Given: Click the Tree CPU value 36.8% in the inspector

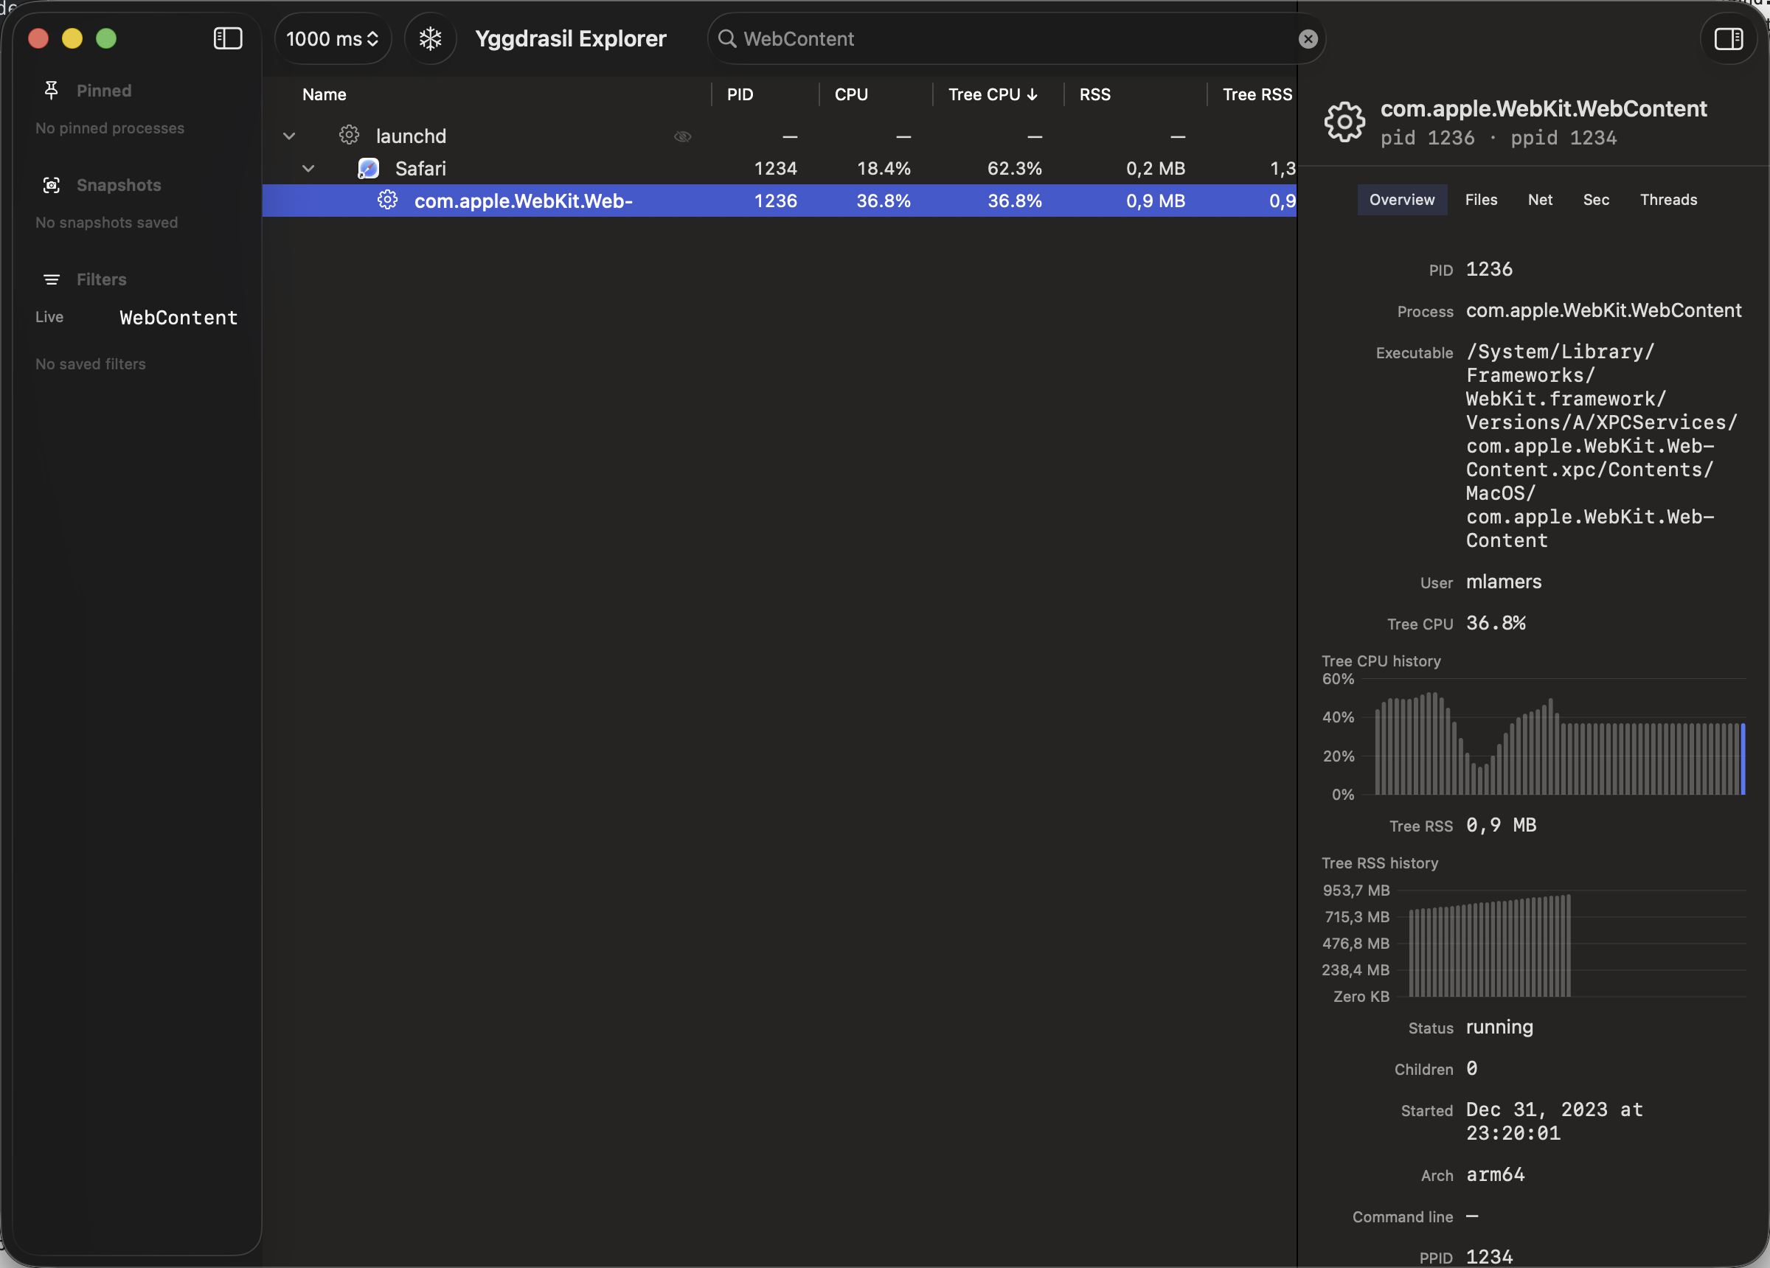Looking at the screenshot, I should (1496, 624).
